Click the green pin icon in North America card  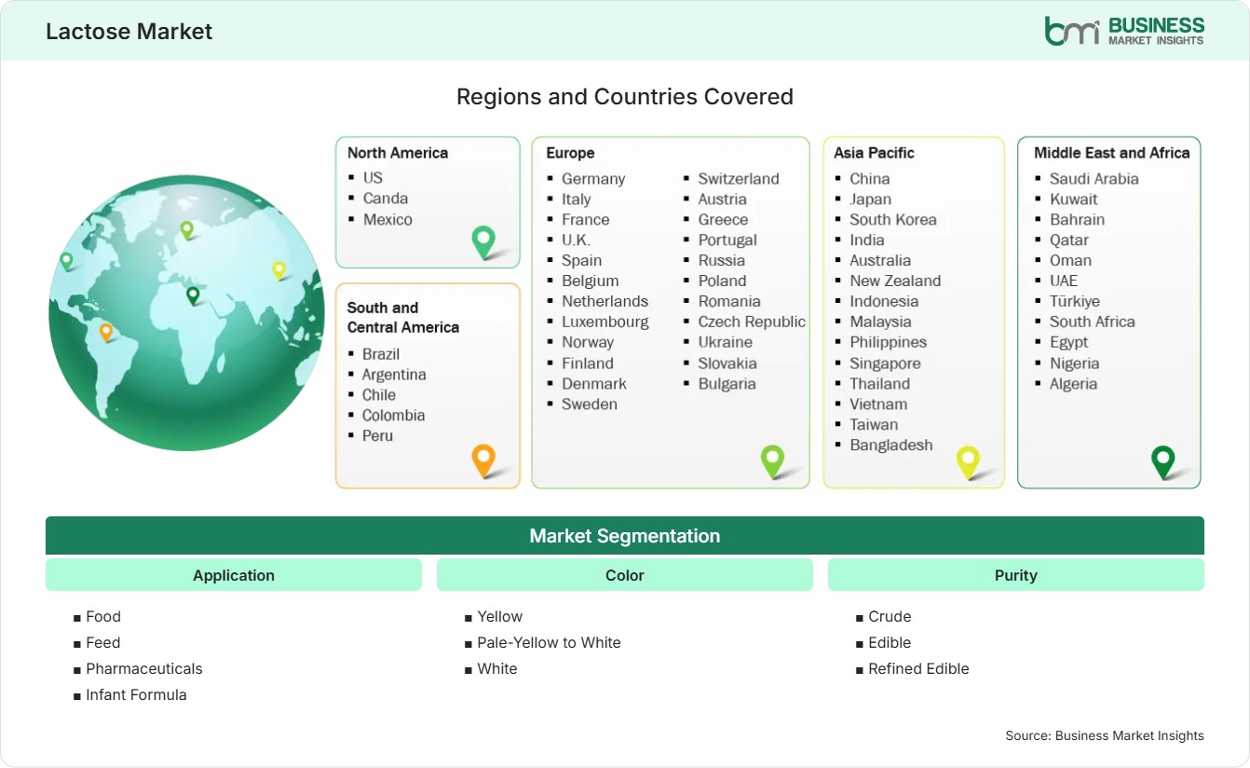point(483,242)
